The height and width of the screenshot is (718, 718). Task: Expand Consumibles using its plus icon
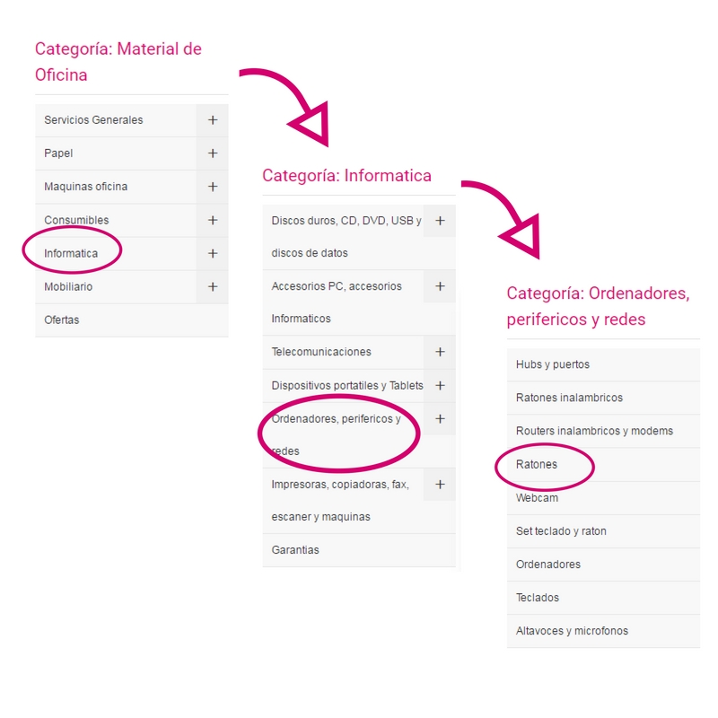point(213,220)
